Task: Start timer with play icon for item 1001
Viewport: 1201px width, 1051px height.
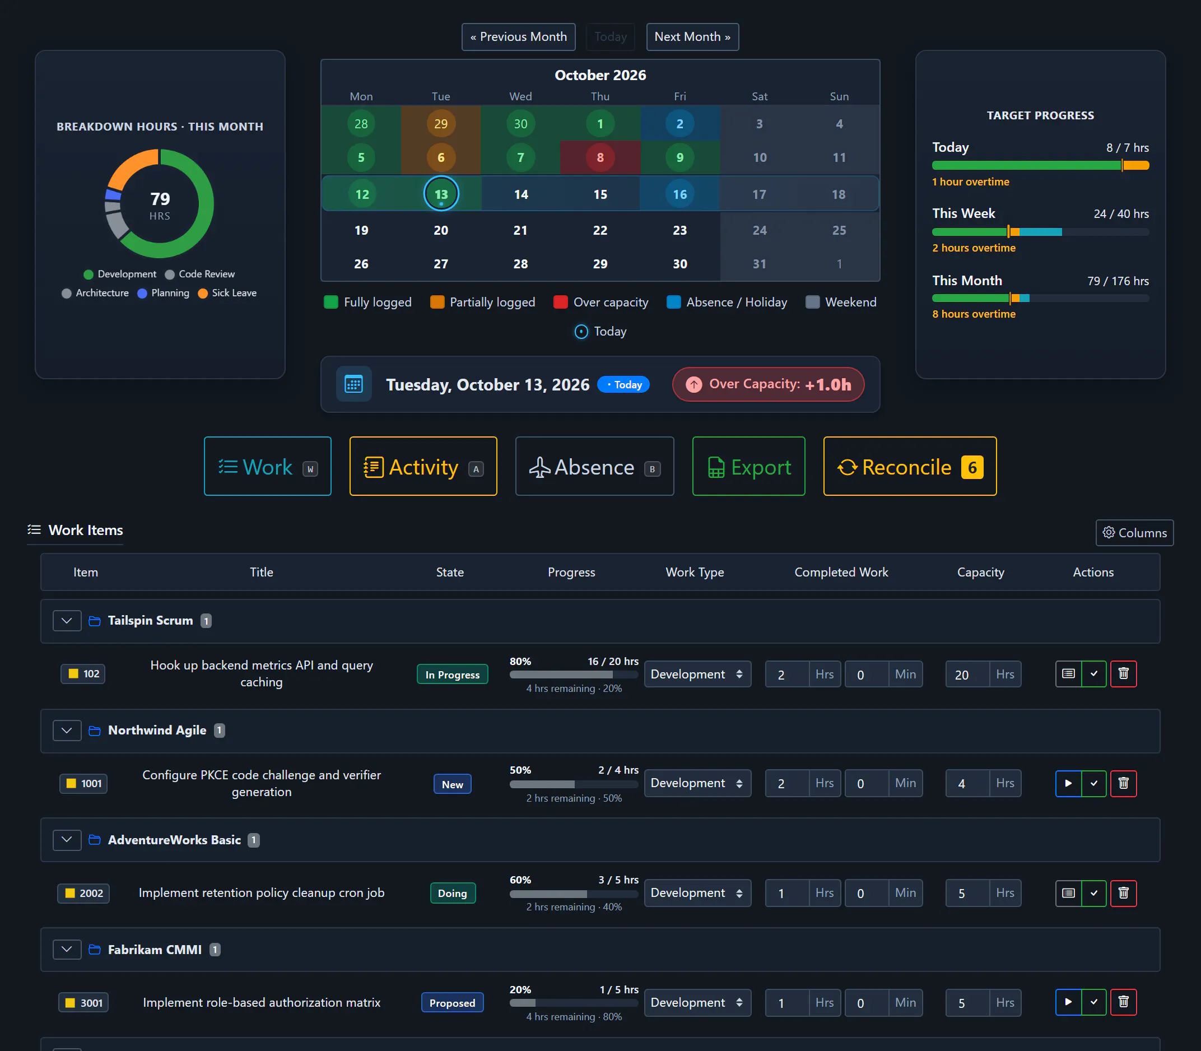Action: coord(1068,784)
